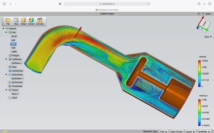
Task: Collapse the Results tree node
Action: click(x=3, y=29)
